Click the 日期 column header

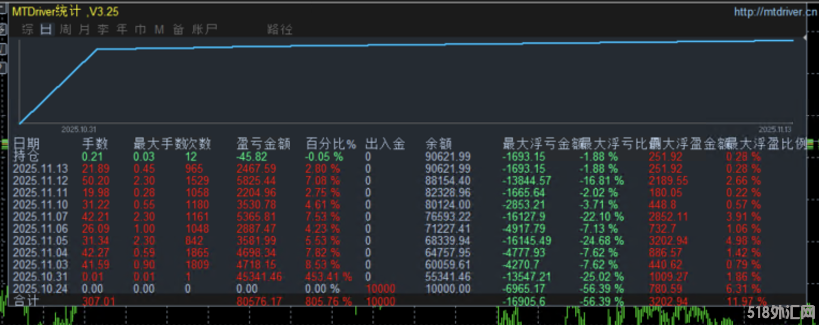26,144
